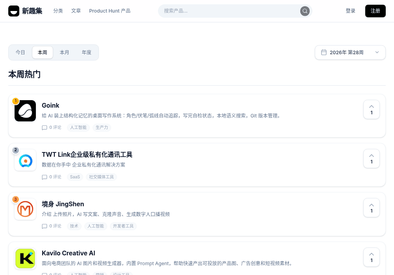
Task: Switch to the 今日 tab
Action: tap(20, 52)
